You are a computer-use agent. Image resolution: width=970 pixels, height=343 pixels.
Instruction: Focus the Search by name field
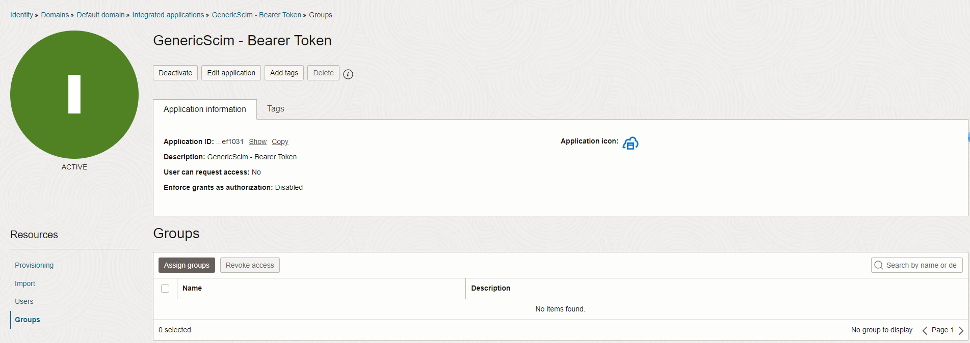click(917, 265)
